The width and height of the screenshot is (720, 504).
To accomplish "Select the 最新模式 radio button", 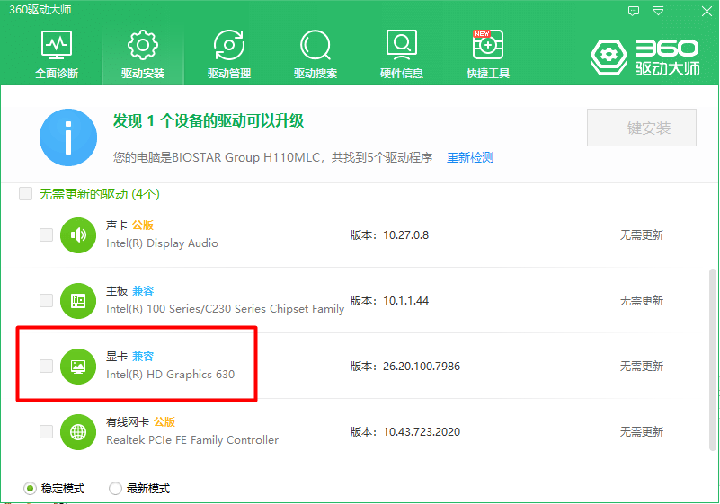I will pyautogui.click(x=115, y=489).
